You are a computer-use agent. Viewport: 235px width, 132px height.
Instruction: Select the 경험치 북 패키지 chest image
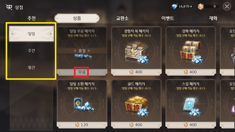[136, 52]
